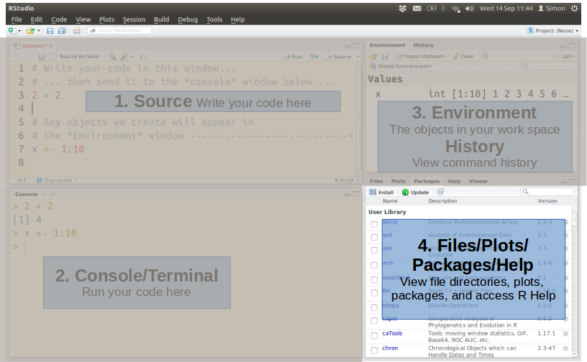
Task: Click the Bluetooth indicator icon
Action: click(443, 8)
